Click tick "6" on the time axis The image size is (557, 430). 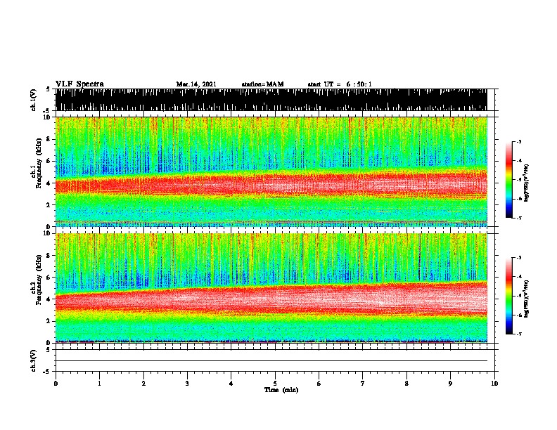(x=319, y=384)
